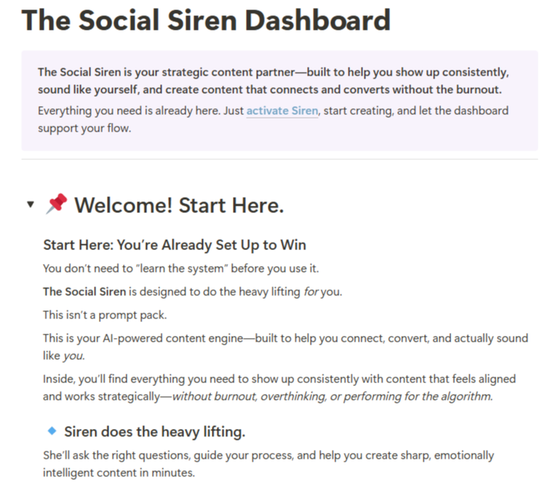
Task: Click the "She'll ask the right questions" paragraph
Action: [268, 455]
